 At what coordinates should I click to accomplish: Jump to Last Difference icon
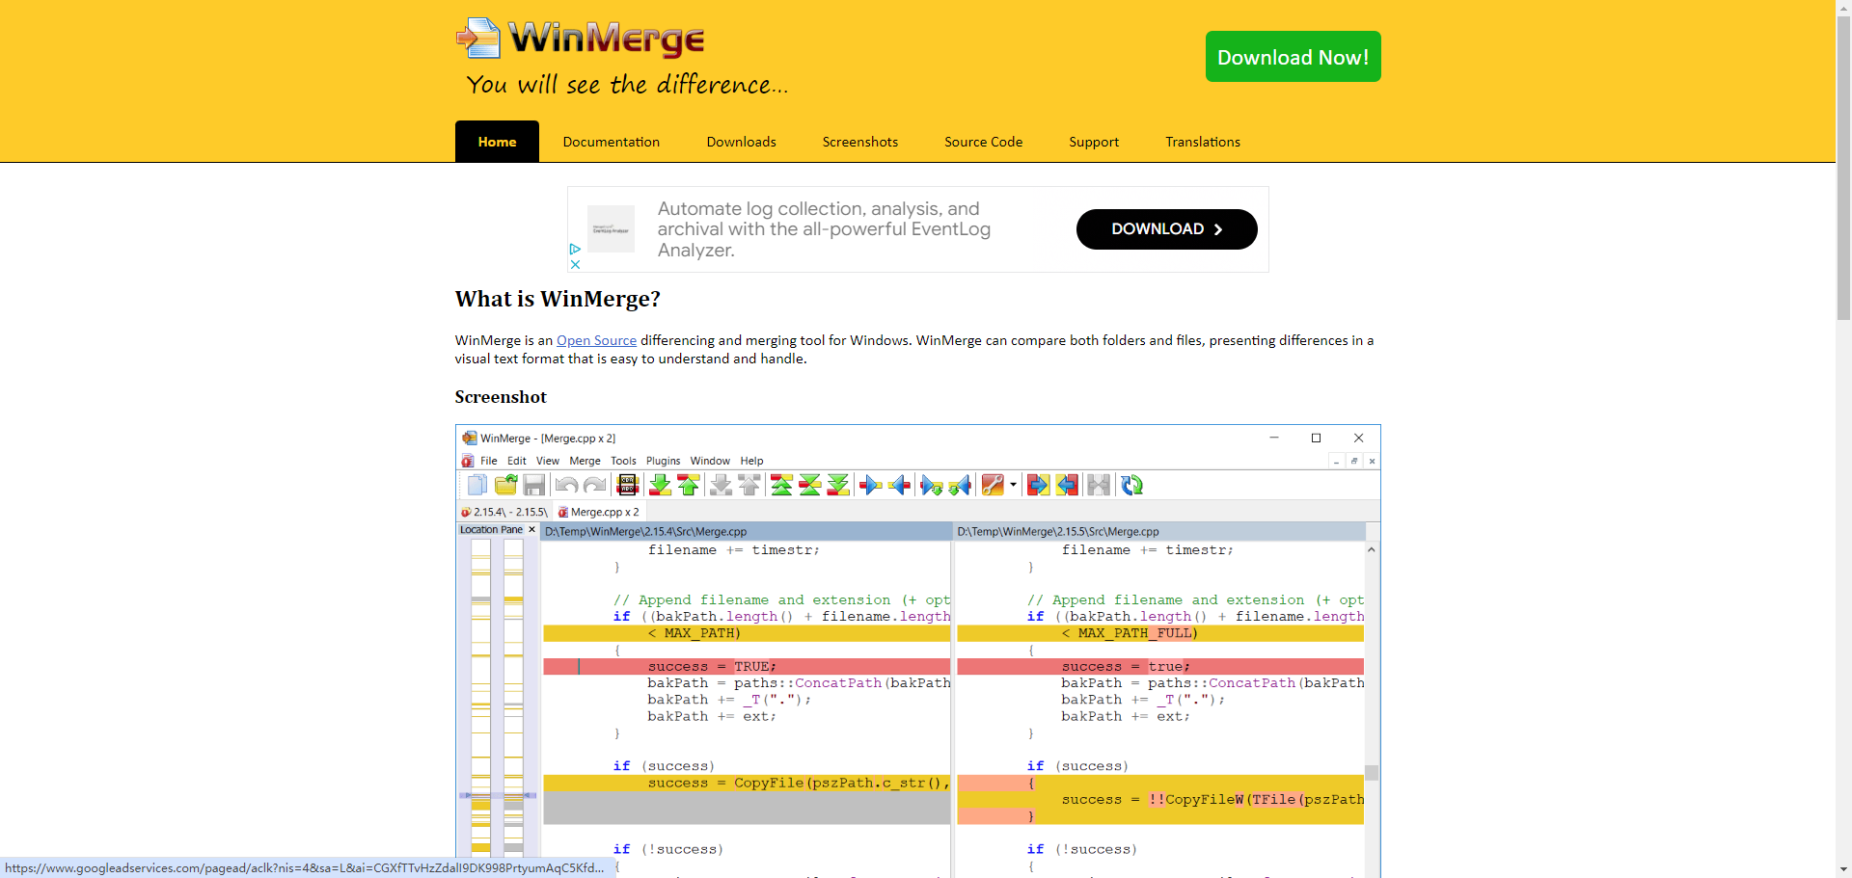pos(838,485)
